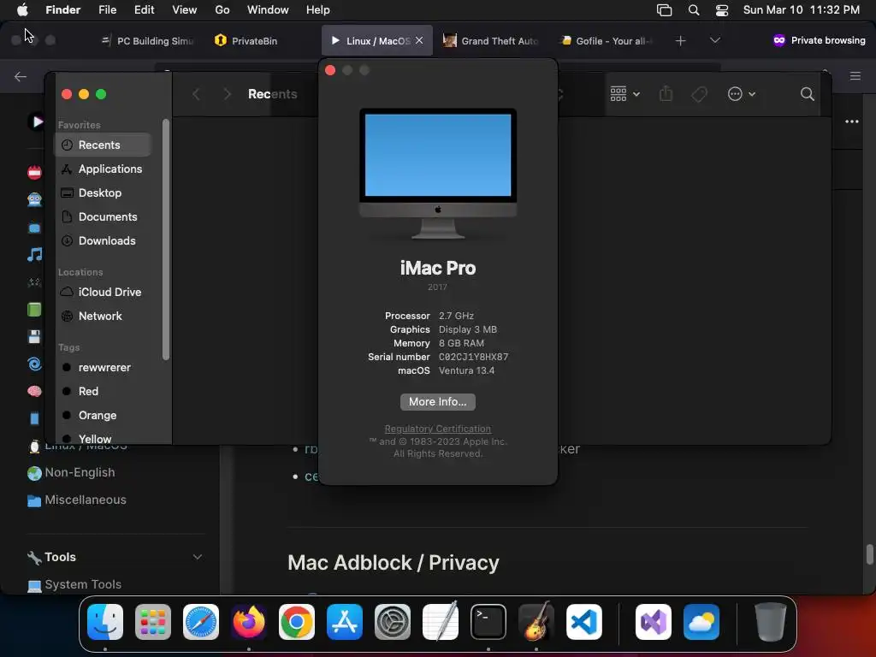Open Google Chrome from the Dock

pyautogui.click(x=297, y=622)
